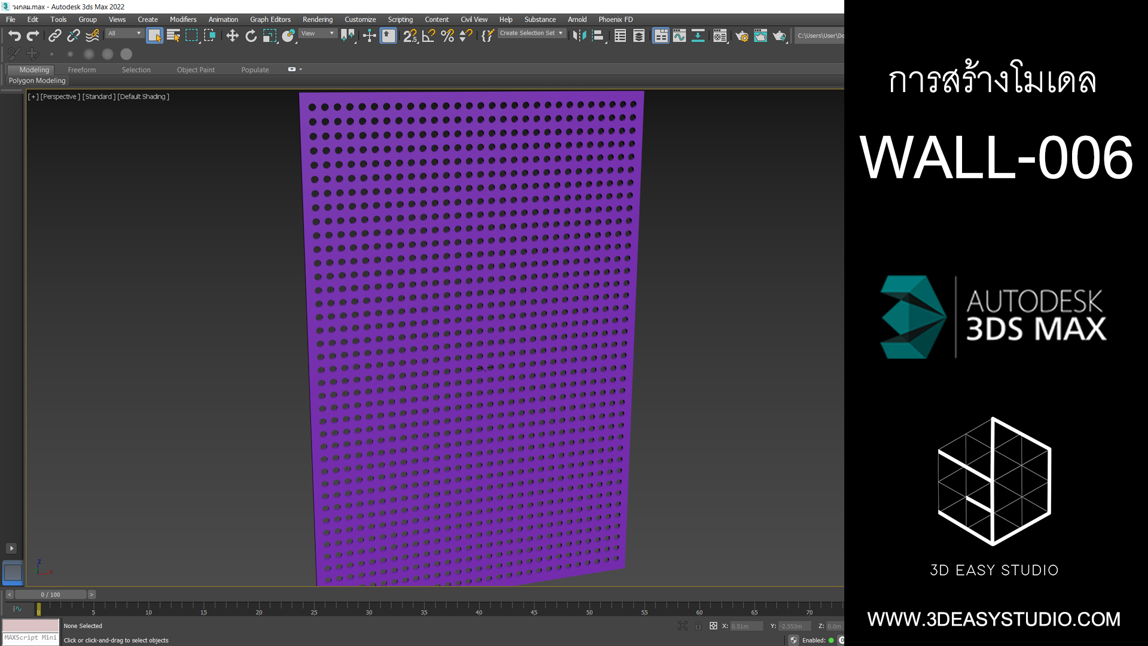Toggle the 2.5D snaps button
1148x646 pixels.
point(410,36)
